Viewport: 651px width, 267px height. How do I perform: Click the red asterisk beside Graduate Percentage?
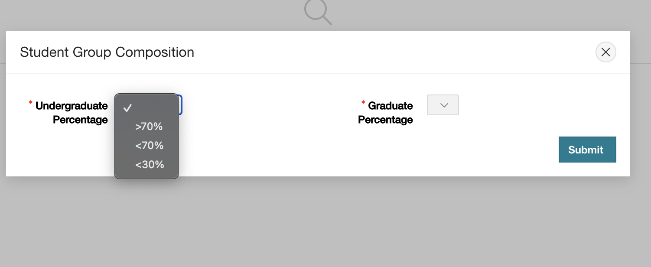point(363,103)
